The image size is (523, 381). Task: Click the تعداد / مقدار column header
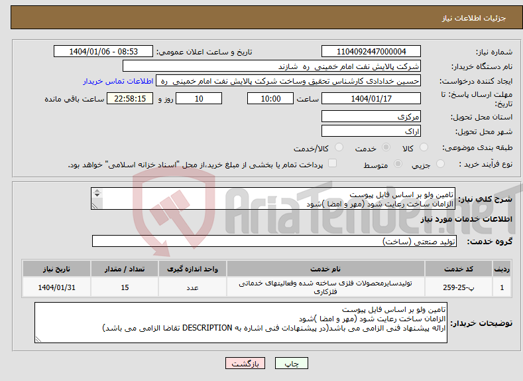click(x=125, y=269)
